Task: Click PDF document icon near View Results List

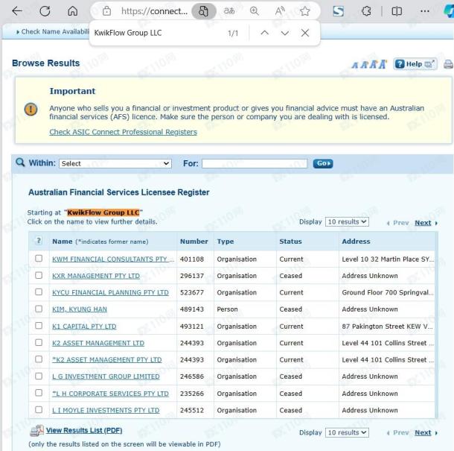Action: (36, 431)
